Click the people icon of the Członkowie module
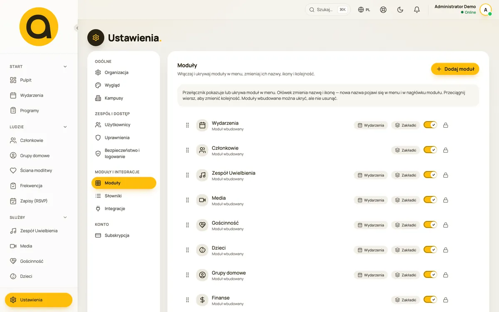This screenshot has width=499, height=312. point(202,150)
